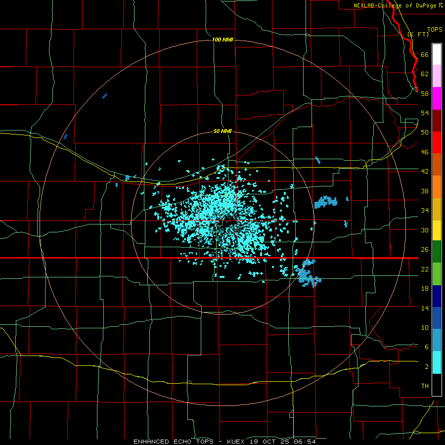Screen dimensions: 445x445
Task: Select the orange 38 kft legend swatch
Action: 437,187
